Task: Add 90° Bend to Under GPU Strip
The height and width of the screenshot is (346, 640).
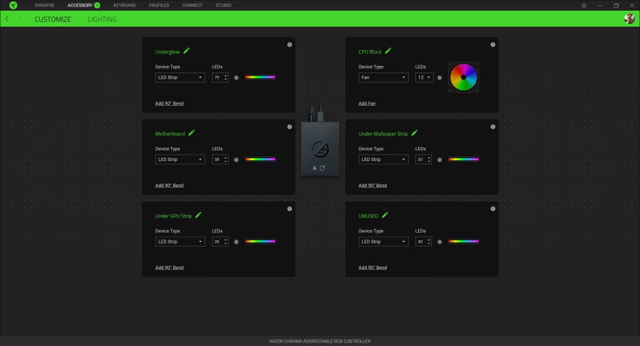Action: pos(169,267)
